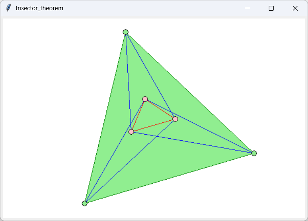Click blue line from top vertex to lower-left pink point
This screenshot has width=308, height=221.
pyautogui.click(x=128, y=82)
